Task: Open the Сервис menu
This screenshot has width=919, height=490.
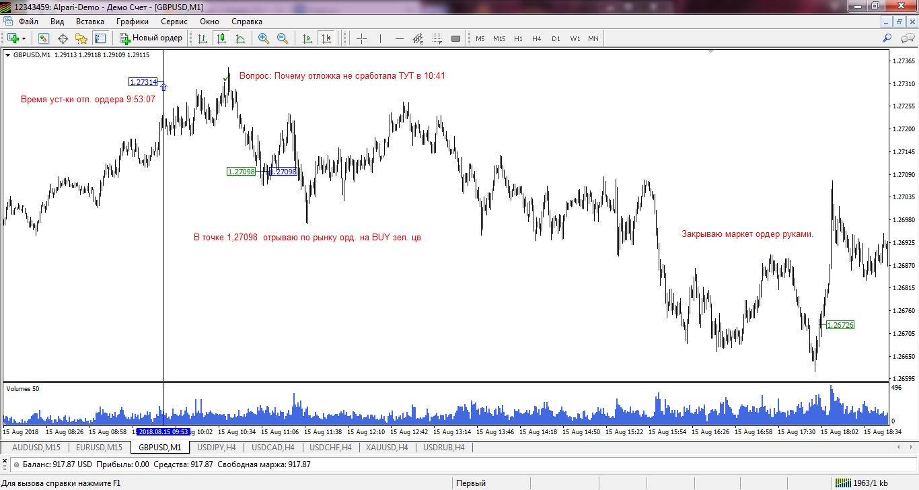Action: coord(174,22)
